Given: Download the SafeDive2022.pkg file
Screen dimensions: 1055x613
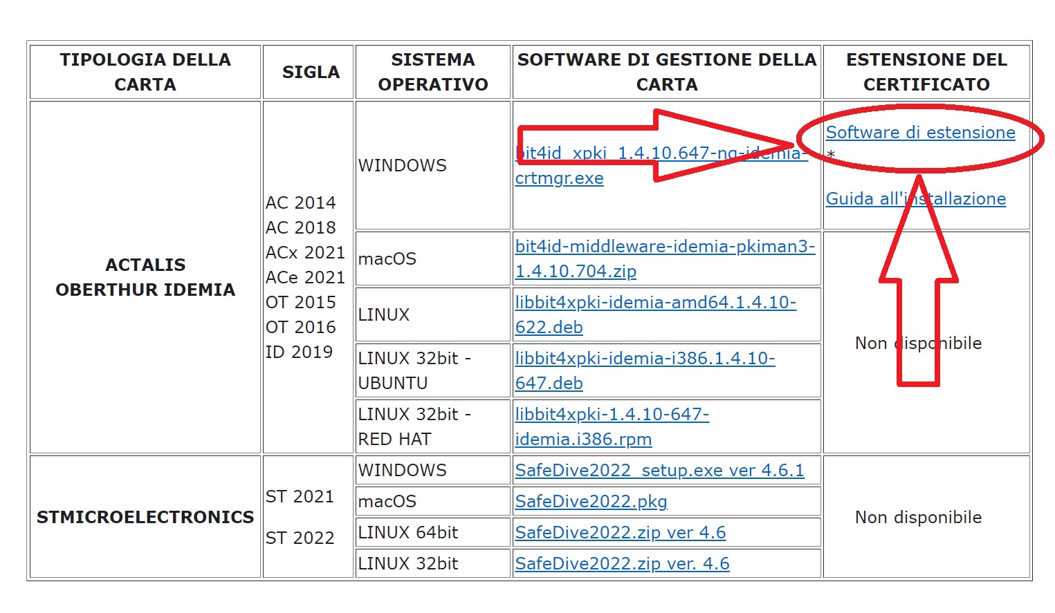Looking at the screenshot, I should click(591, 502).
